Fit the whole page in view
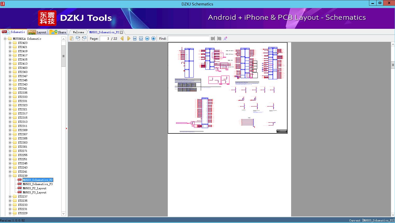Image resolution: width=395 pixels, height=223 pixels. [141, 38]
